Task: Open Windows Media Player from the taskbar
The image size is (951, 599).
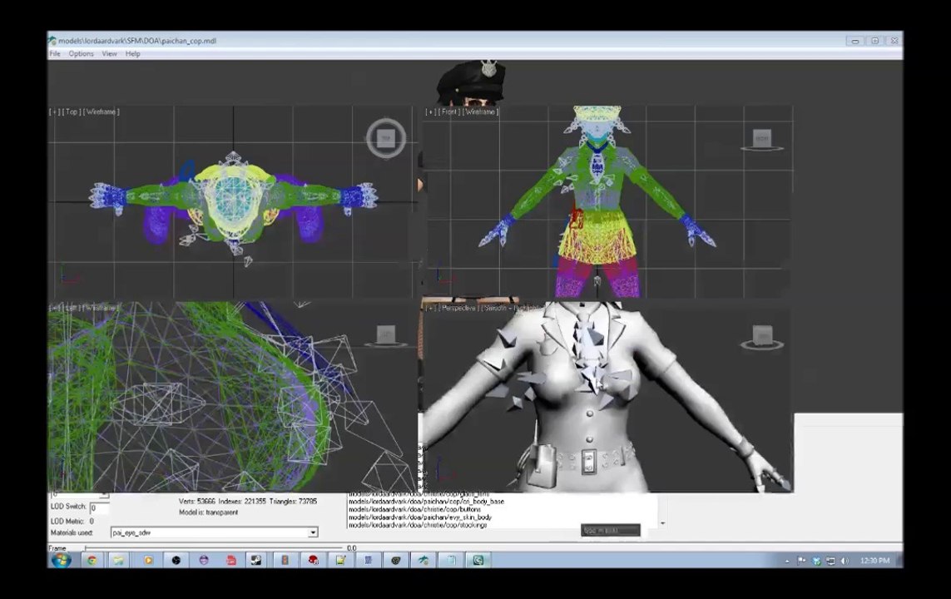Action: point(147,560)
